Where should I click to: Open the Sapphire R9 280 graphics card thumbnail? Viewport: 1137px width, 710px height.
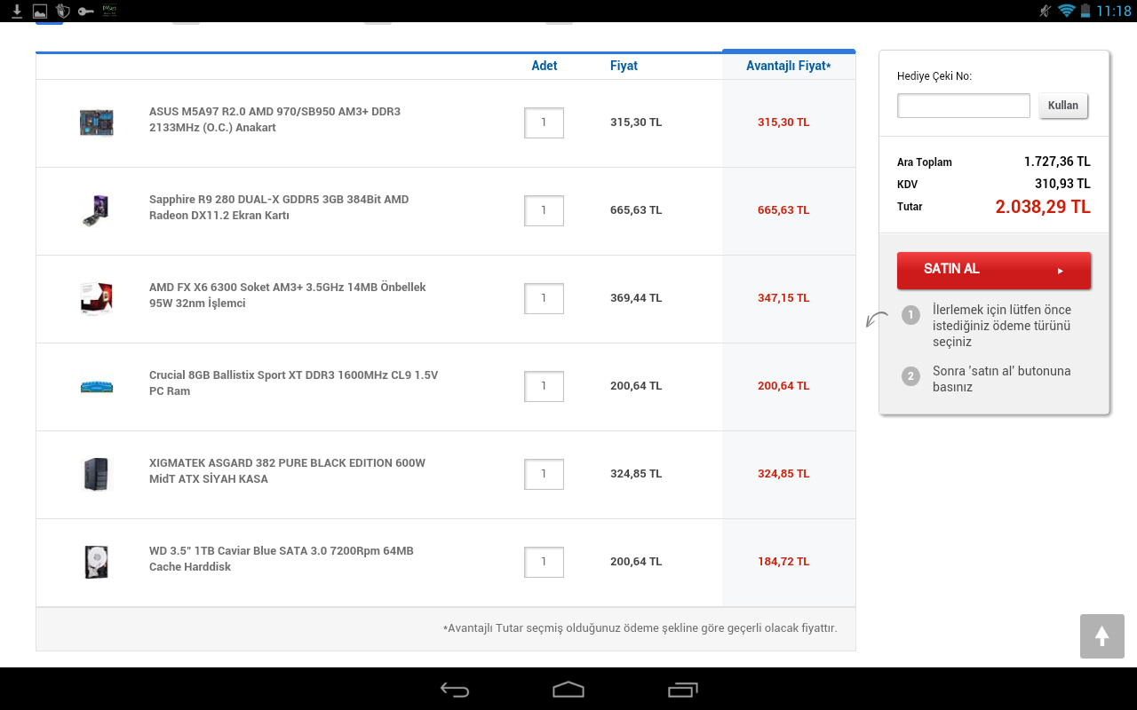(96, 210)
